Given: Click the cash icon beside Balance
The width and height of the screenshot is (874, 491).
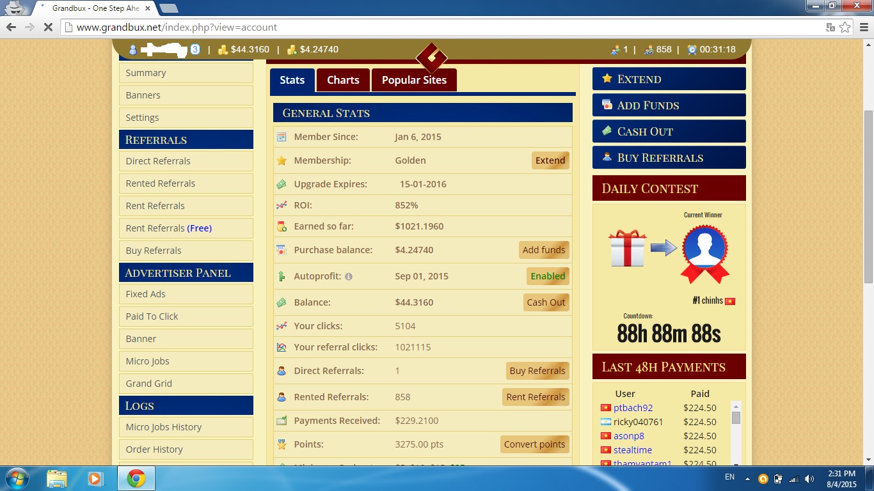Looking at the screenshot, I should (x=282, y=302).
